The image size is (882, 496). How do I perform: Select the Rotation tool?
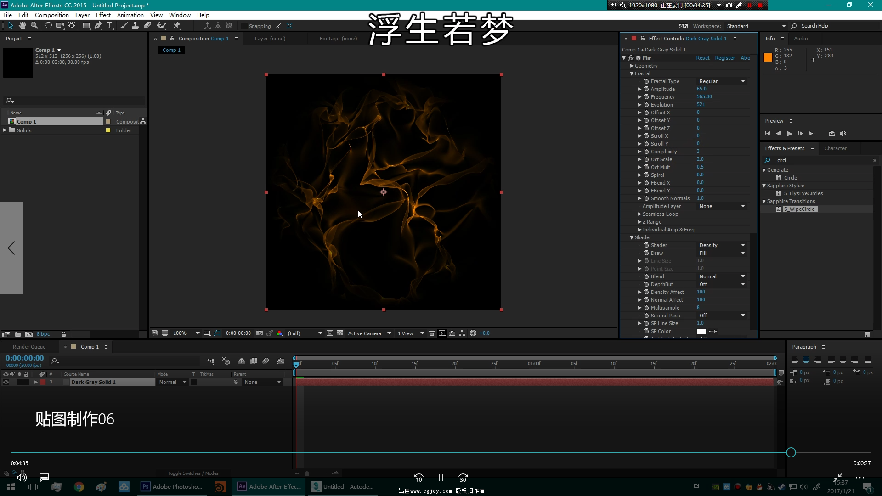pos(48,26)
